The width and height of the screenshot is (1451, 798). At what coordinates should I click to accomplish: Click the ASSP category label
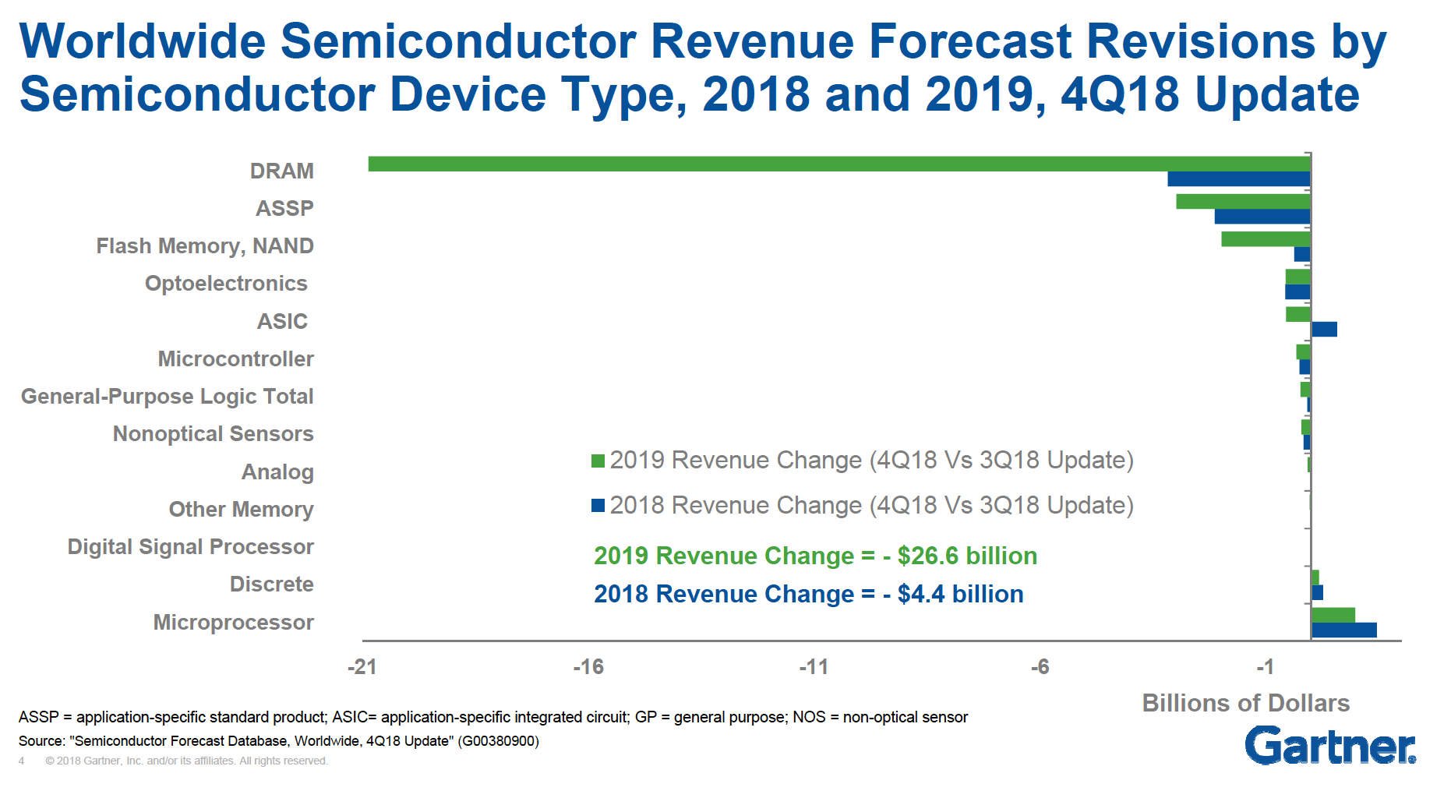click(284, 208)
